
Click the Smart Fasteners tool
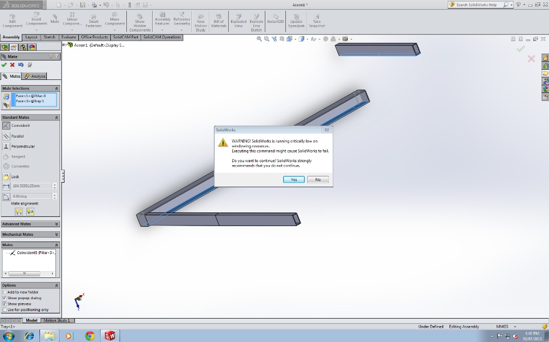point(93,21)
